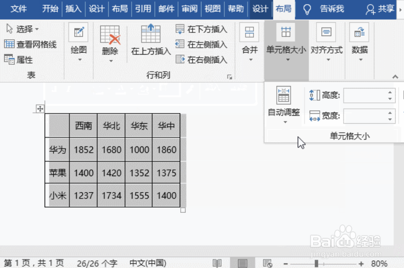Click the page count 第1页 status

click(x=34, y=263)
